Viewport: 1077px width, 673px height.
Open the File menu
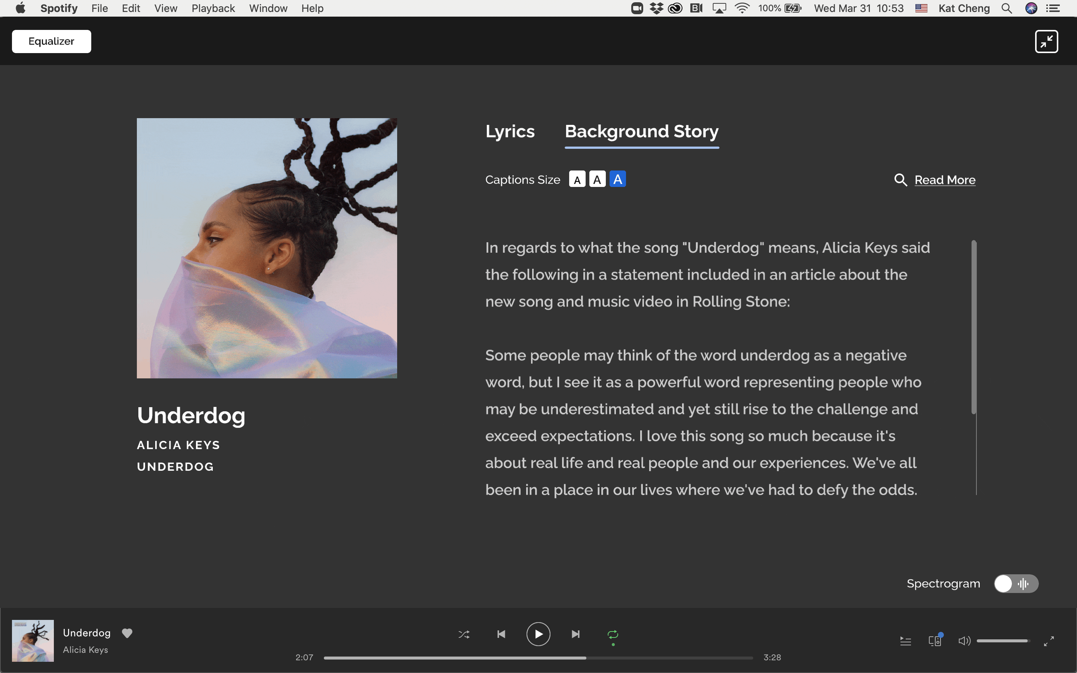[x=100, y=8]
